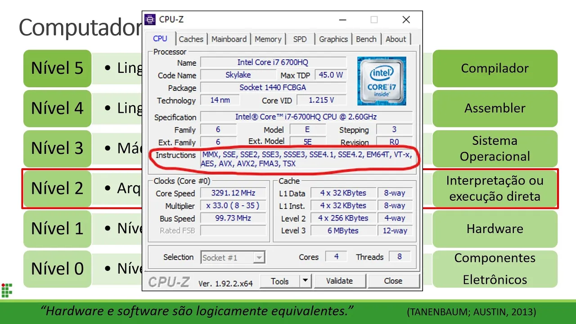Click the Compilador box on slide
This screenshot has width=576, height=324.
click(495, 68)
